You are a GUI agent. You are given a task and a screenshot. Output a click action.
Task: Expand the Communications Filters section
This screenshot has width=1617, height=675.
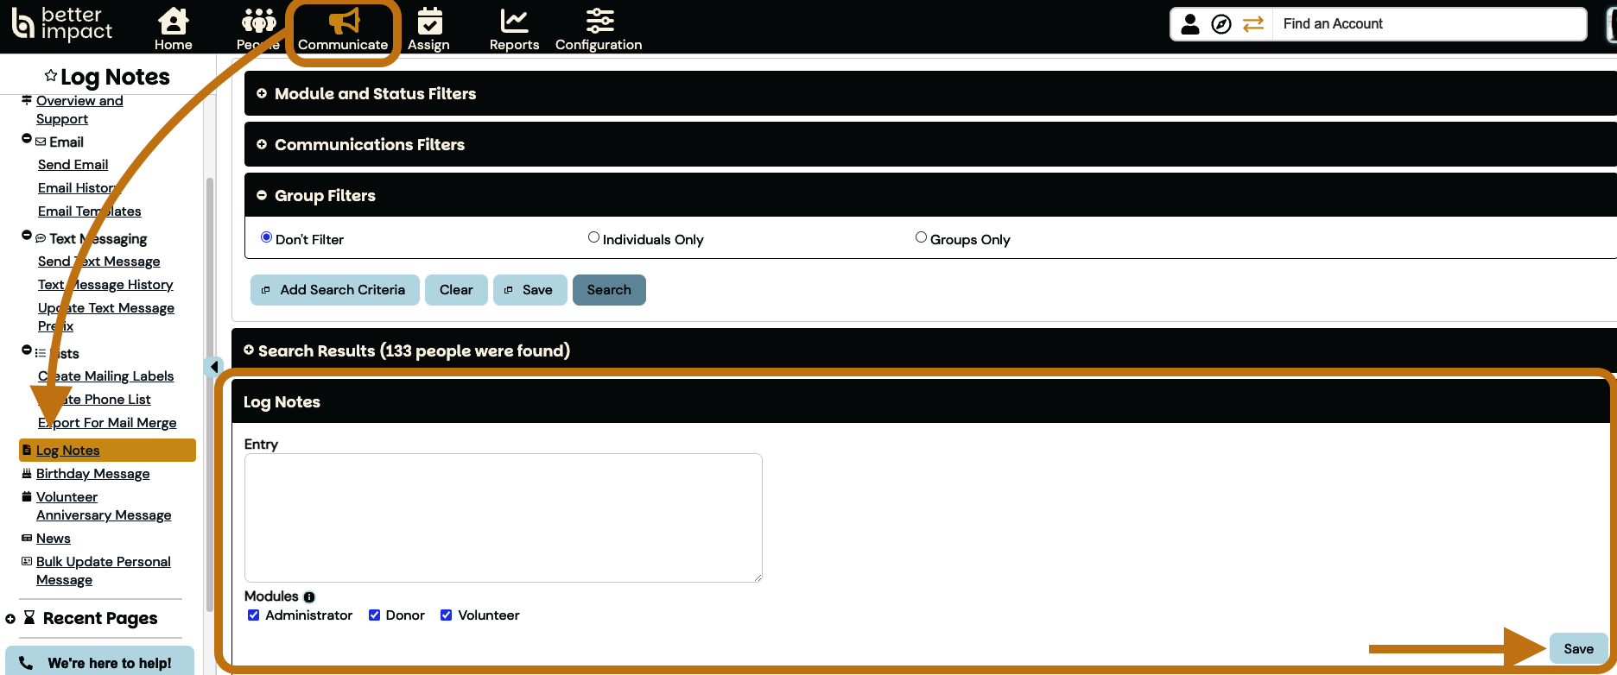click(x=262, y=145)
